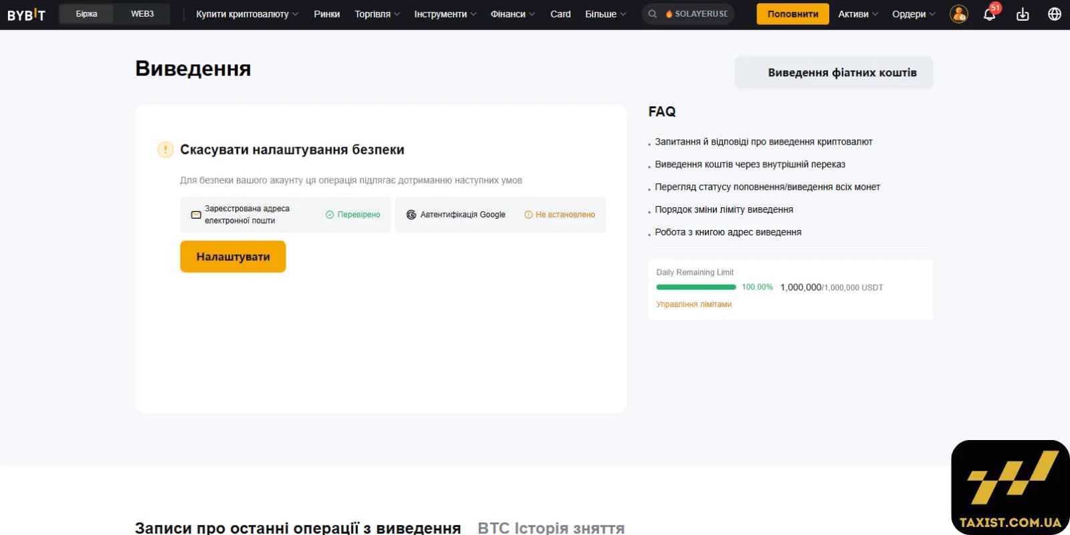Click the SOLAYERUSDT search field
Viewport: 1070px width, 535px height.
coord(688,14)
